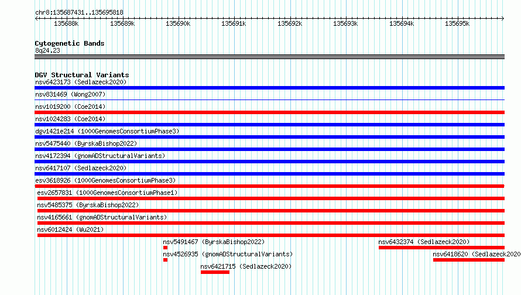The height and width of the screenshot is (295, 521).
Task: Click the 135690k ruler position
Action: pos(179,23)
